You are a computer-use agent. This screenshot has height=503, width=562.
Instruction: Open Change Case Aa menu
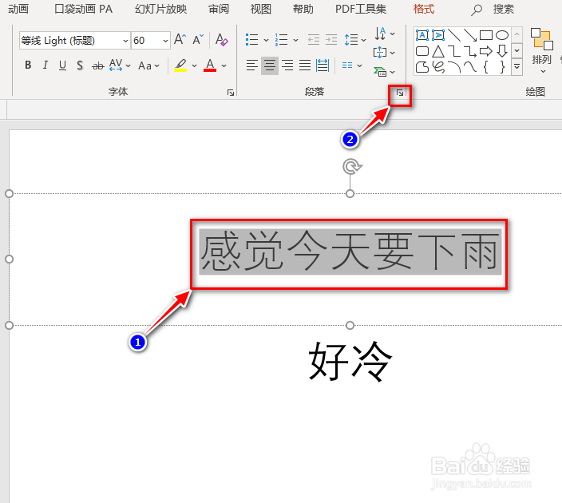point(148,65)
